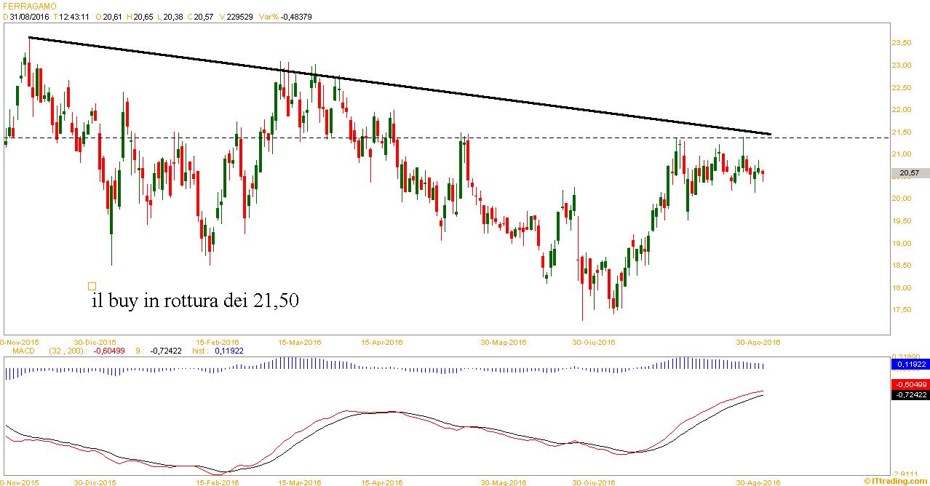
Task: Click the 17,50 price axis label
Action: coord(901,310)
